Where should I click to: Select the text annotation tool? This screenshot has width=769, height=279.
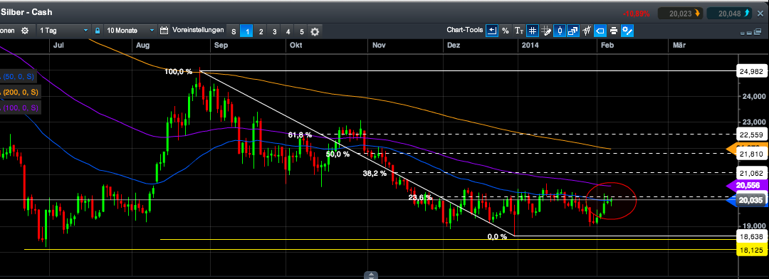(x=519, y=31)
